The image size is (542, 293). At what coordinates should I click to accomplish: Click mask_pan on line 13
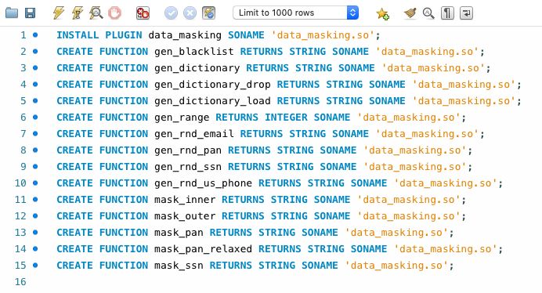pos(179,233)
